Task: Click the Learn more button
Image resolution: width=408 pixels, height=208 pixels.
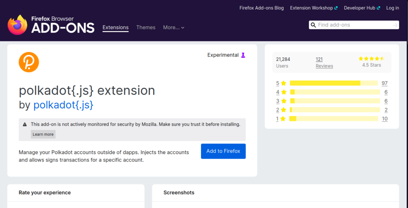Action: pyautogui.click(x=43, y=134)
